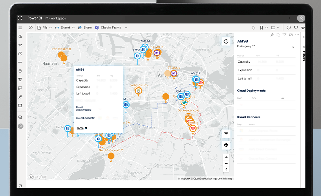321x196 pixels.
Task: Click the reset to default undo icon
Action: click(x=254, y=28)
